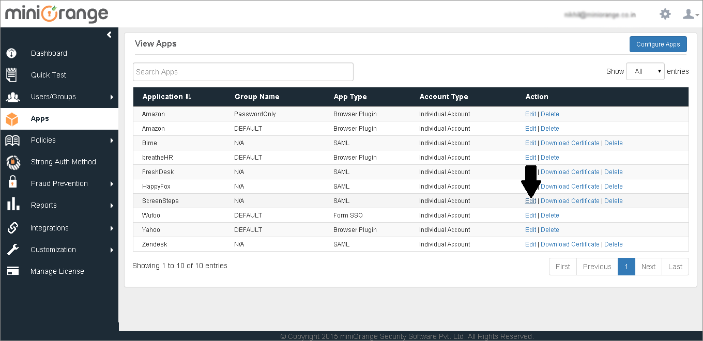Screen dimensions: 703x341
Task: Click the Manage License card icon
Action: tap(12, 271)
